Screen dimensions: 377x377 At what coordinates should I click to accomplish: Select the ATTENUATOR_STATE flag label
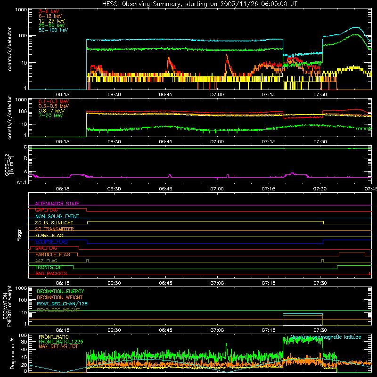(57, 204)
